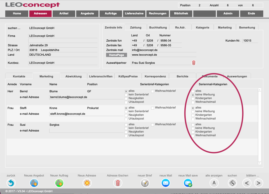Open the Auswertungen tab
Image resolution: width=269 pixels, height=194 pixels.
(x=237, y=76)
